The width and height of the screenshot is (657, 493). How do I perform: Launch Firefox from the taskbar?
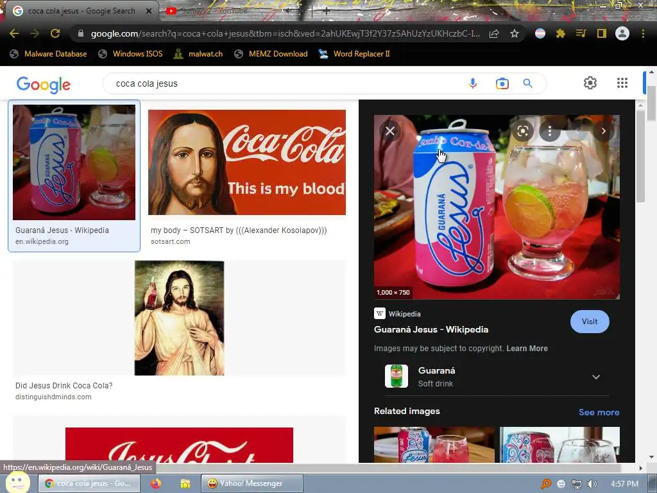pyautogui.click(x=156, y=483)
